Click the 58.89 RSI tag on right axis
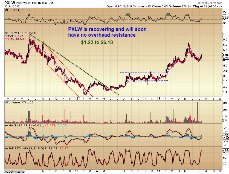 click(x=225, y=18)
